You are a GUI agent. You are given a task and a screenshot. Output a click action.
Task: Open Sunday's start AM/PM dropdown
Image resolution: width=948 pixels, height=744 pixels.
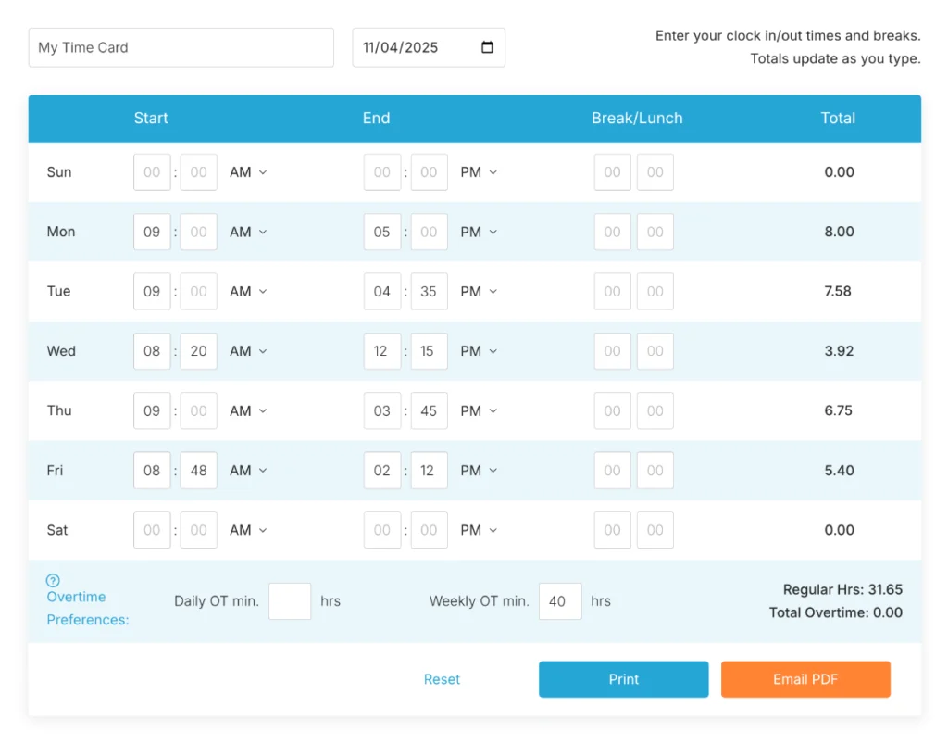pos(248,172)
